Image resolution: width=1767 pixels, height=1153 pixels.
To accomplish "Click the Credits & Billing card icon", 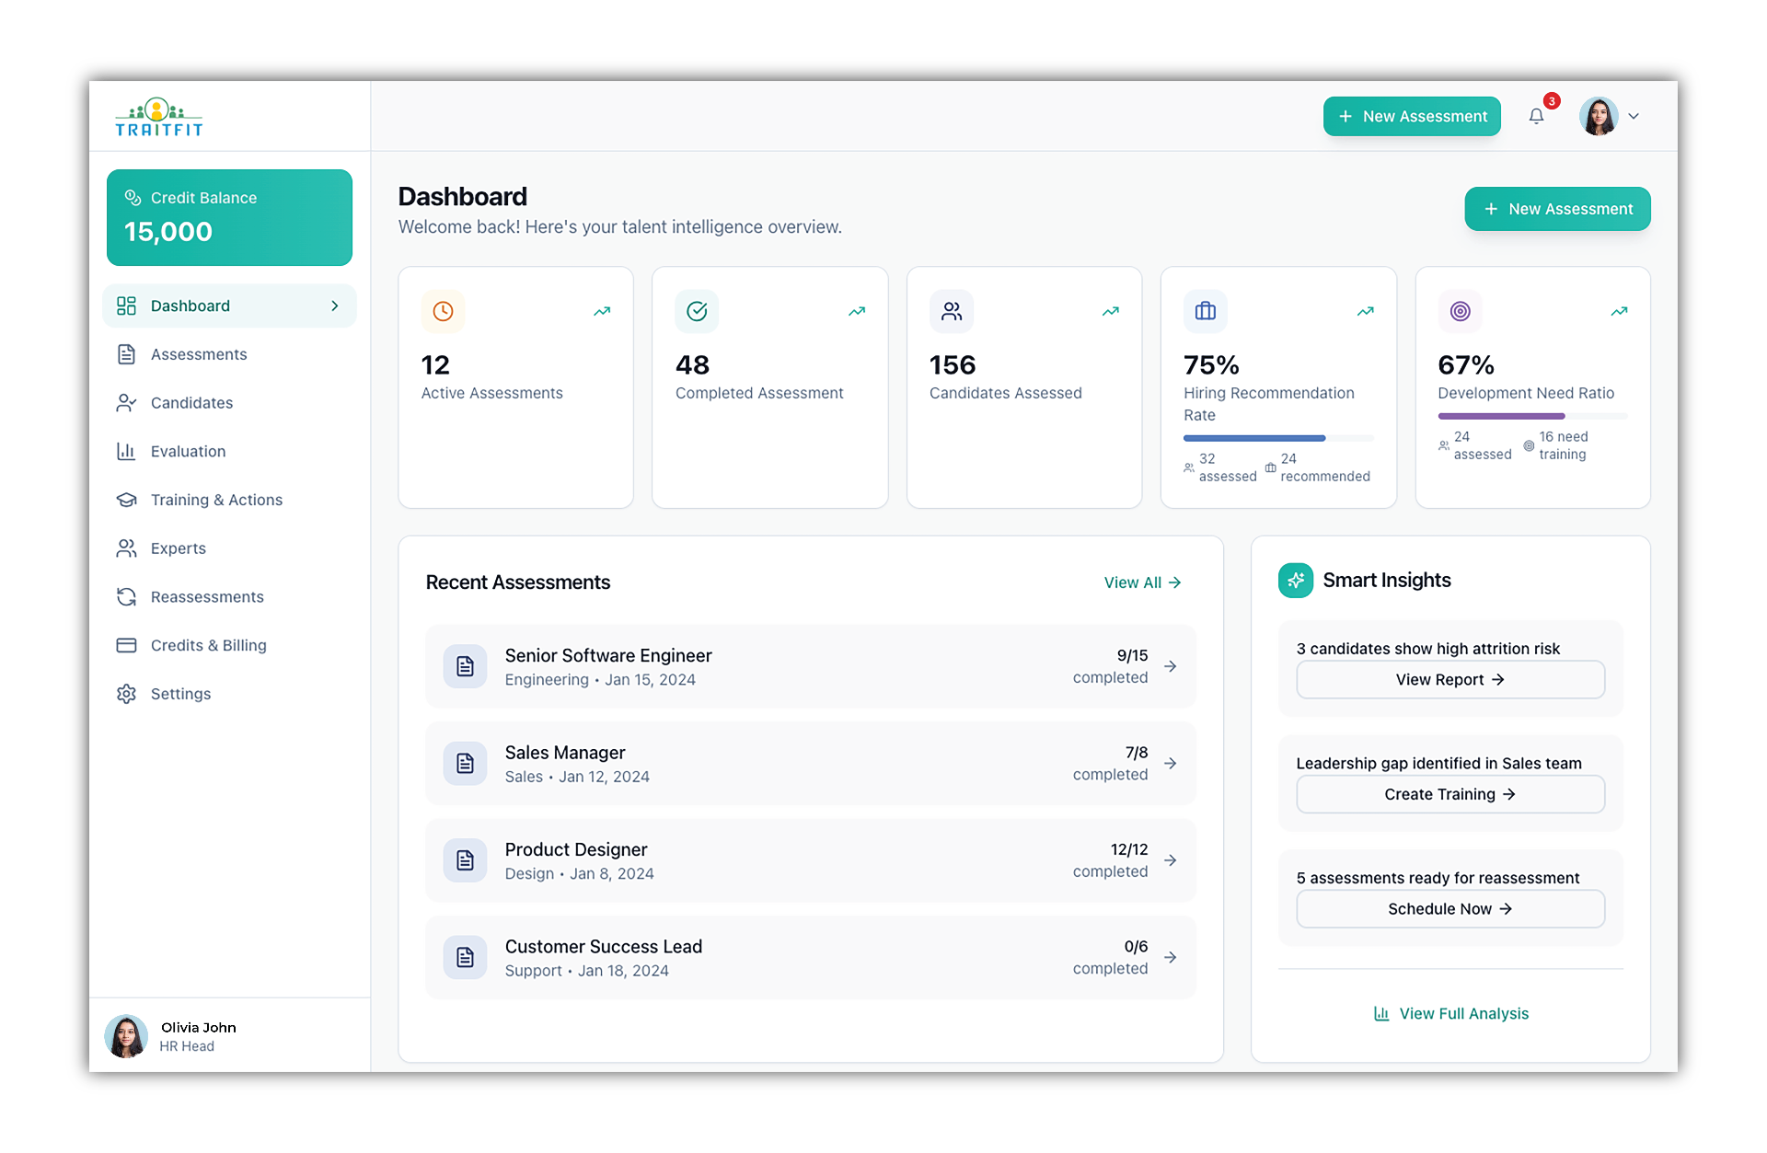I will [x=127, y=645].
